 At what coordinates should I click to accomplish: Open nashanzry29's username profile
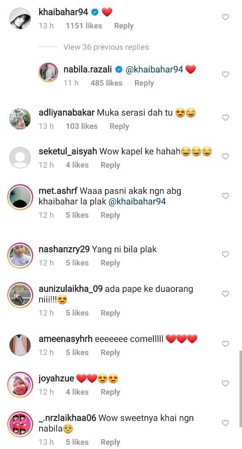click(64, 249)
